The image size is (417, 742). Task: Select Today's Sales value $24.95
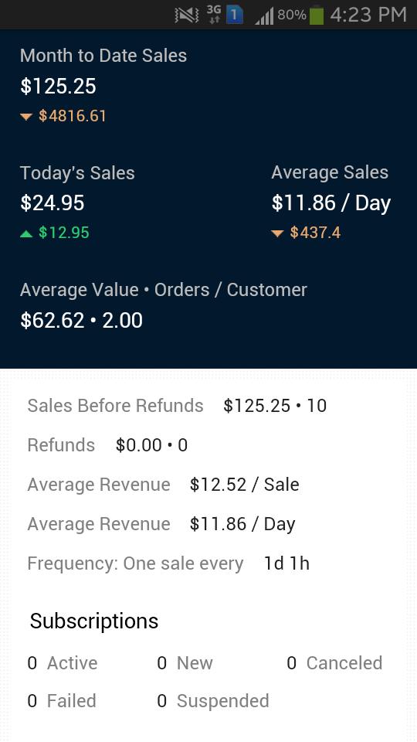(x=53, y=203)
